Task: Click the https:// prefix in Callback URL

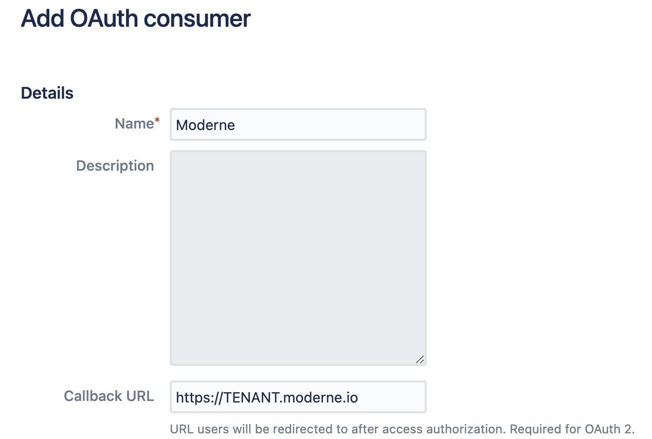Action: 200,397
